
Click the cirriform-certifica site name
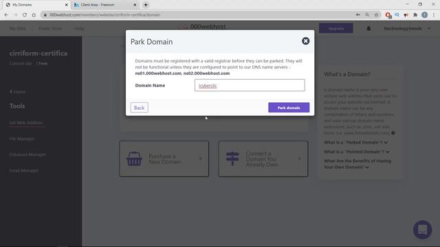(x=38, y=54)
